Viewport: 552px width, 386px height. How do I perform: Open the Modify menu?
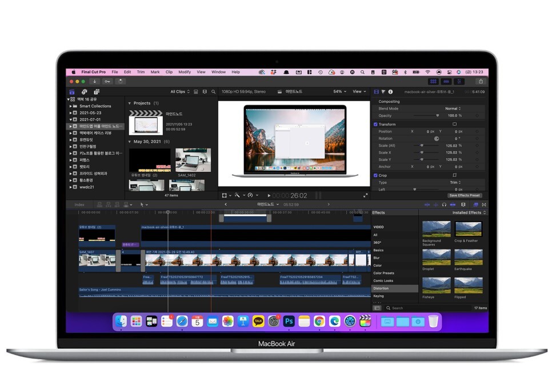tap(185, 72)
